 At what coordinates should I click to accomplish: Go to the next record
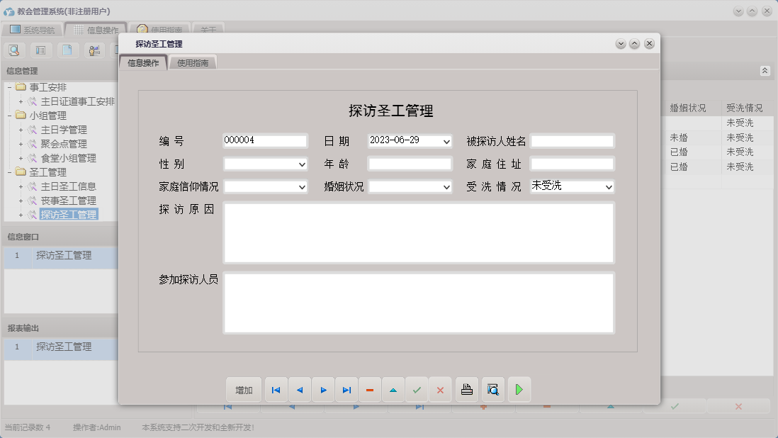pos(322,389)
